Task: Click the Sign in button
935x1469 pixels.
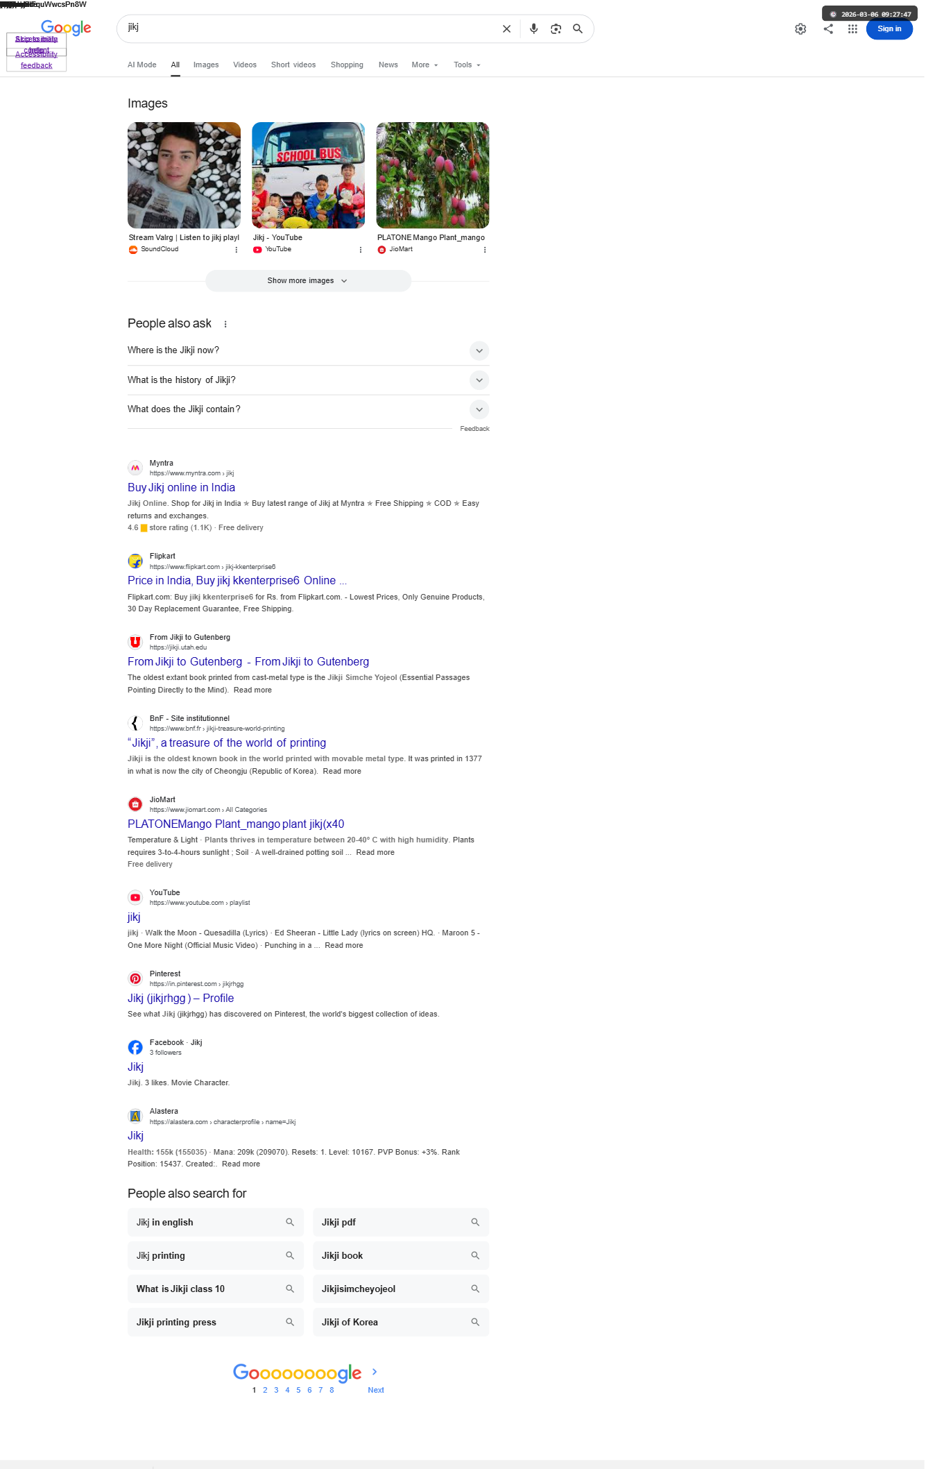Action: 889,29
